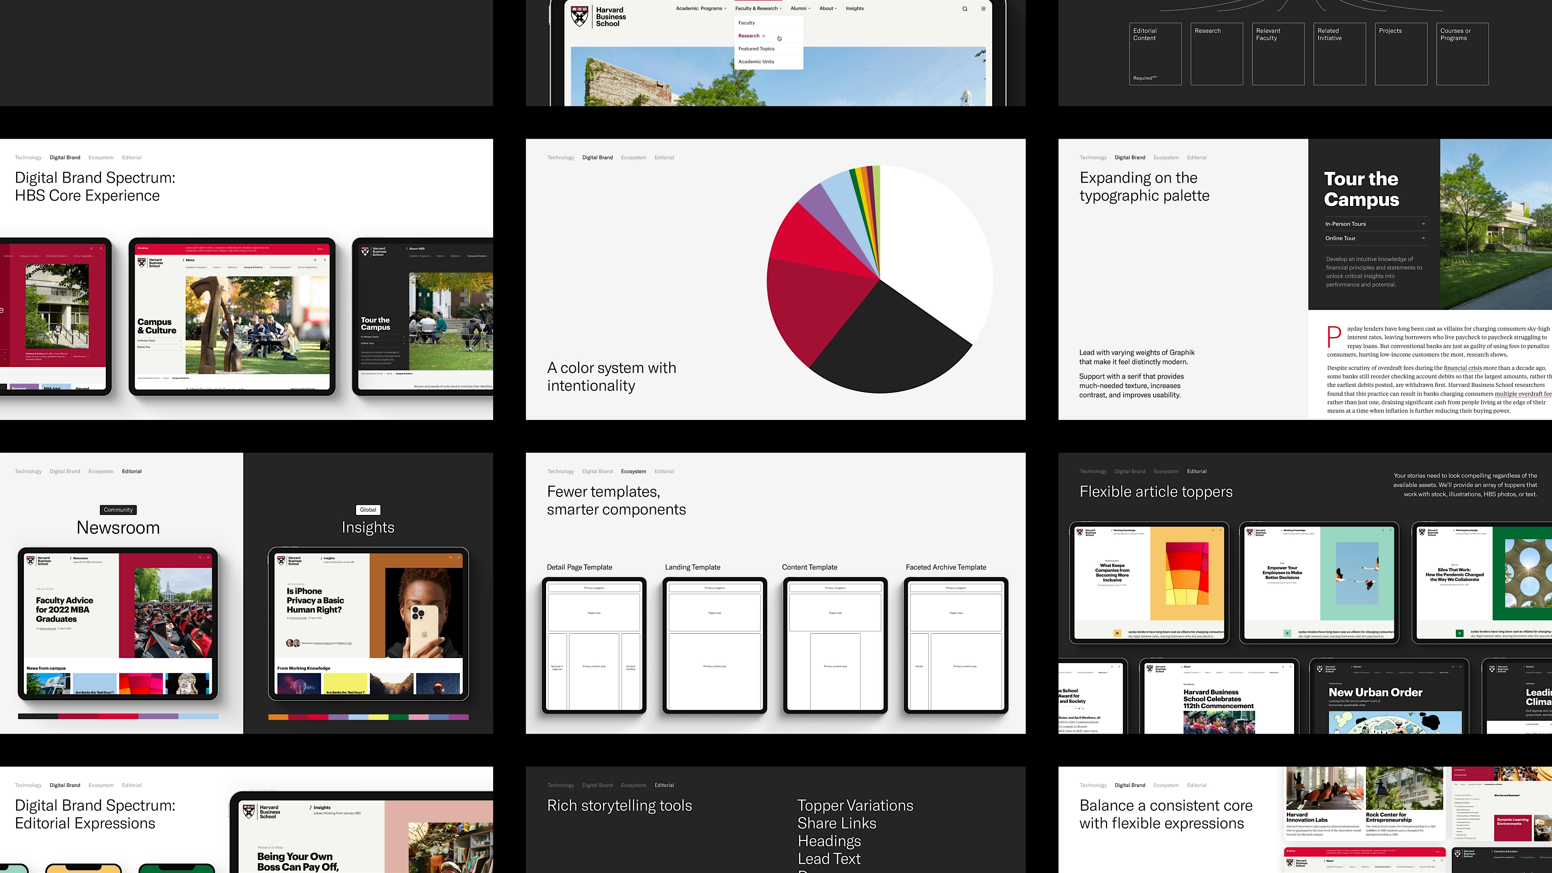Click the search icon on the Newsroom tablet header
Viewport: 1552px width, 873px height.
pos(200,557)
